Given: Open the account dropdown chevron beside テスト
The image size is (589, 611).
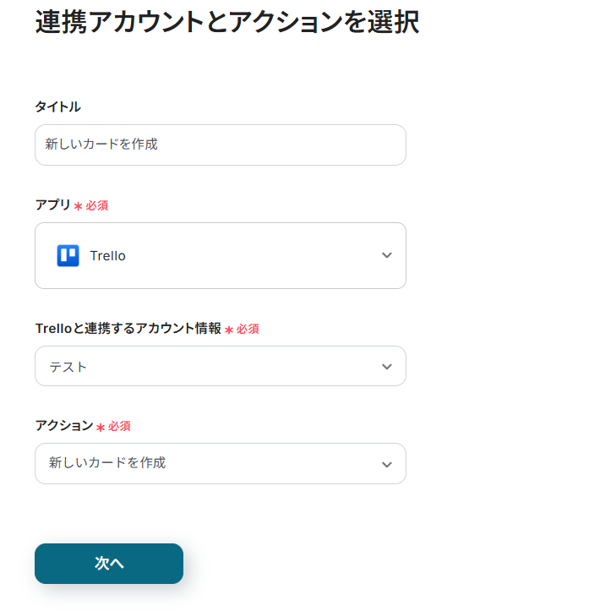Looking at the screenshot, I should point(387,367).
